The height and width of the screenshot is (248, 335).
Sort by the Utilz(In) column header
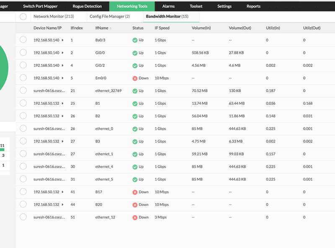273,28
